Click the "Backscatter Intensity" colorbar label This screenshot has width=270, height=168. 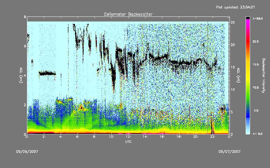tap(263, 76)
